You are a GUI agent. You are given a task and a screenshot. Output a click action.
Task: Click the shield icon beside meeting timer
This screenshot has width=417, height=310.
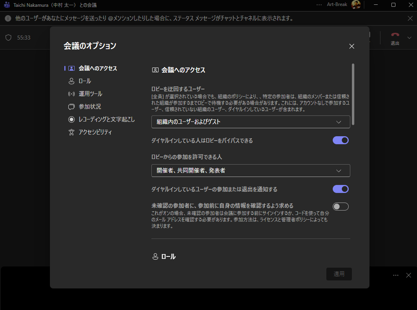[8, 38]
